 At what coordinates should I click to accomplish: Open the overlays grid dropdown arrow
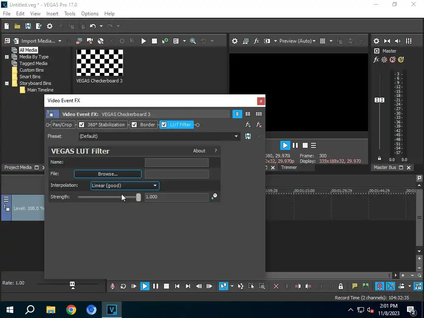[331, 41]
